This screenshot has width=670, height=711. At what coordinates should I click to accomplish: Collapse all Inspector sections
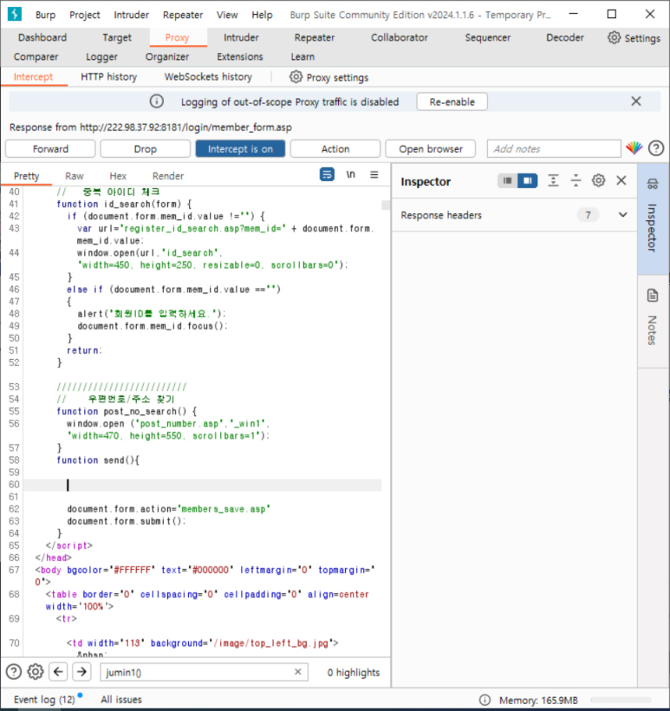point(576,181)
